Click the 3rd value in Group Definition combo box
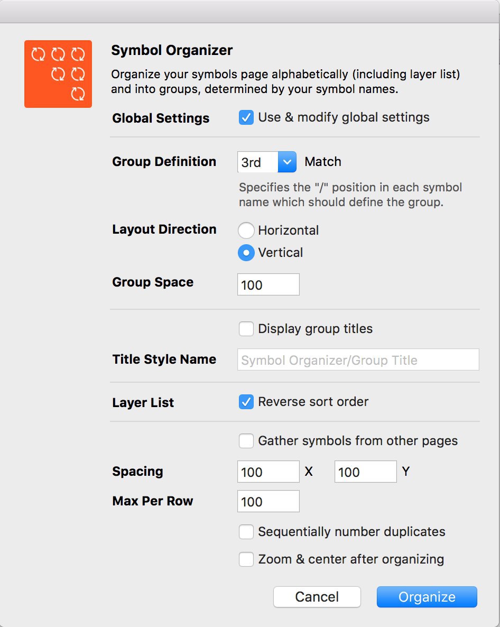 pos(258,162)
